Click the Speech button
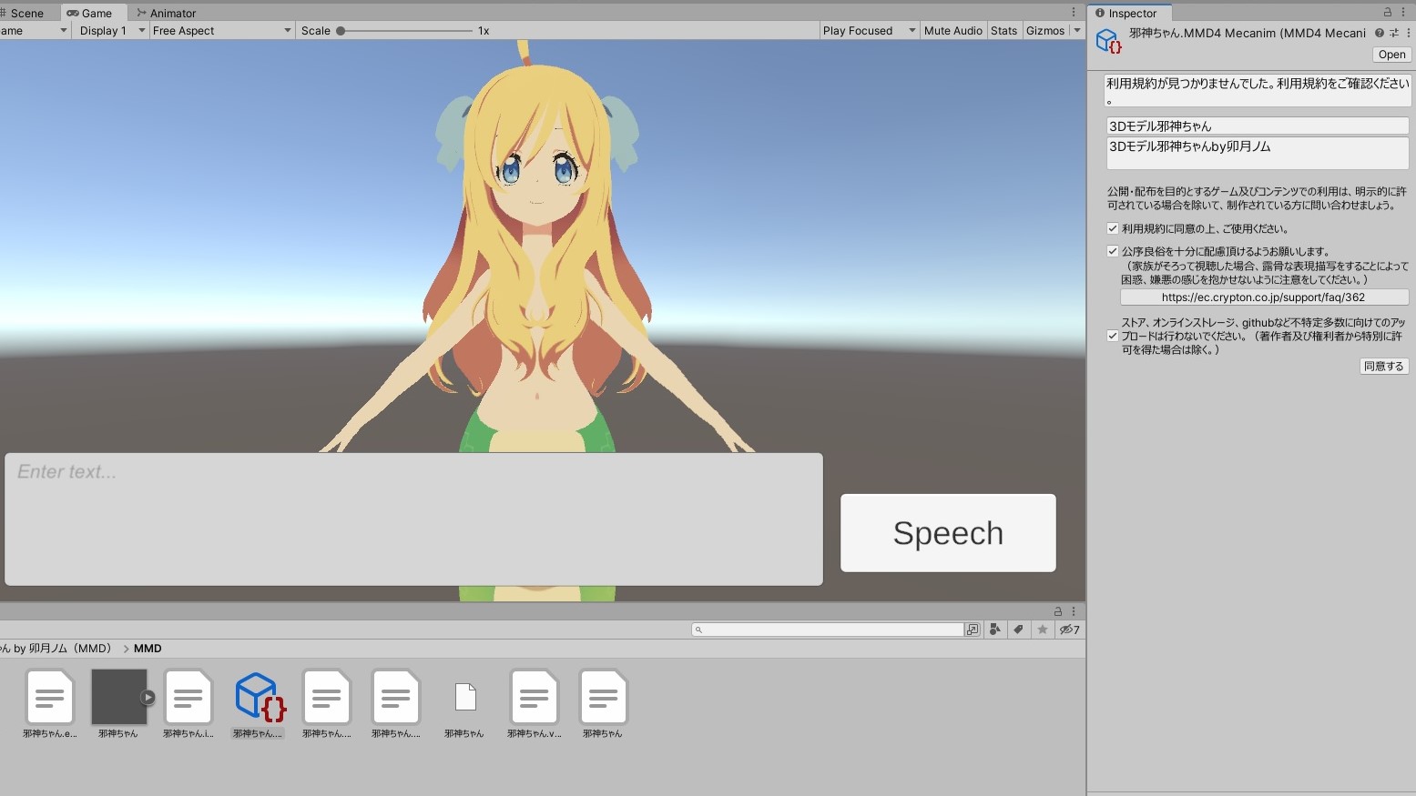 [x=948, y=533]
